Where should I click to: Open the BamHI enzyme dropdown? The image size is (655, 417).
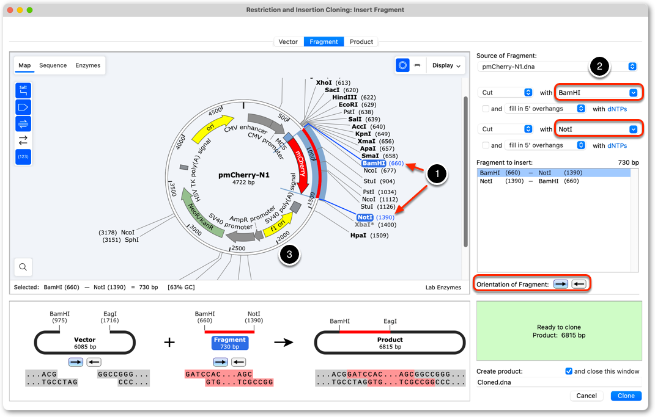(598, 93)
